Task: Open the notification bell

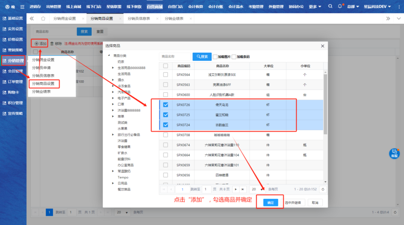Action: click(x=340, y=6)
